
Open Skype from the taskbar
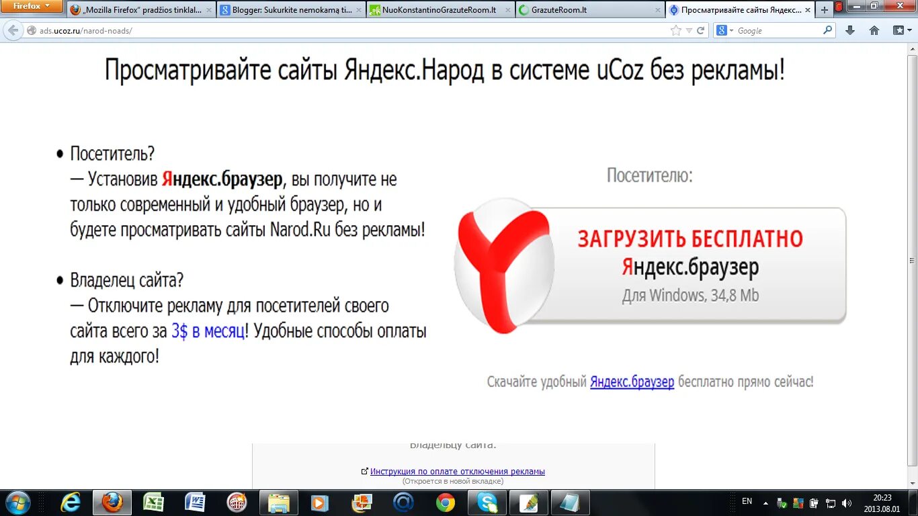click(x=487, y=503)
